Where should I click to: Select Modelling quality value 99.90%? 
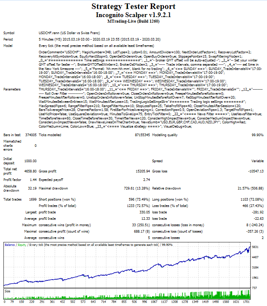pyautogui.click(x=258, y=135)
